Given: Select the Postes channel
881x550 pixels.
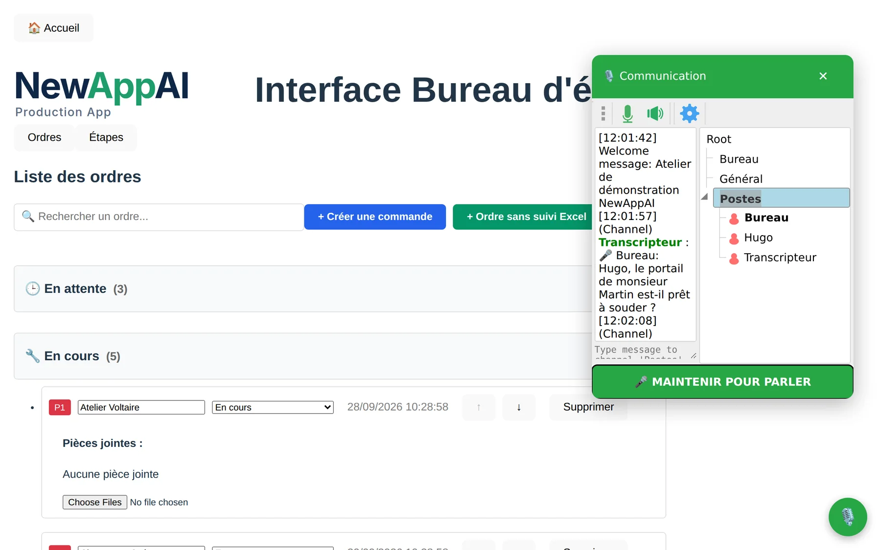Looking at the screenshot, I should (781, 198).
